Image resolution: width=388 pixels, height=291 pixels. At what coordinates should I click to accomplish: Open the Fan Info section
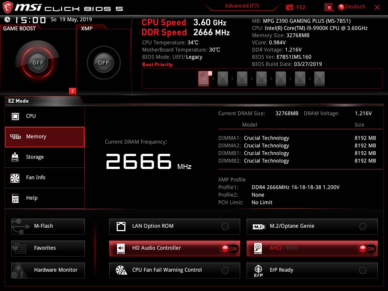(x=45, y=178)
